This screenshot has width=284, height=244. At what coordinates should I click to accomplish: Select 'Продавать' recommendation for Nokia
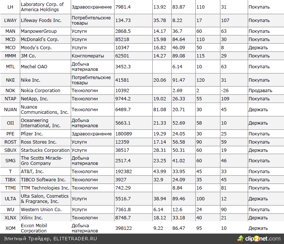(260, 91)
